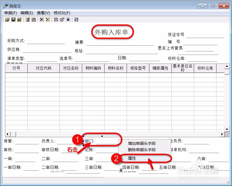Click the yellow delete X toolbar icon

[48, 19]
